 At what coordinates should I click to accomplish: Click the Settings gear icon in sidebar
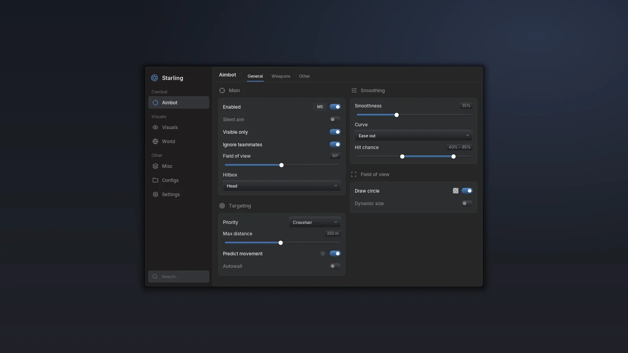point(155,195)
